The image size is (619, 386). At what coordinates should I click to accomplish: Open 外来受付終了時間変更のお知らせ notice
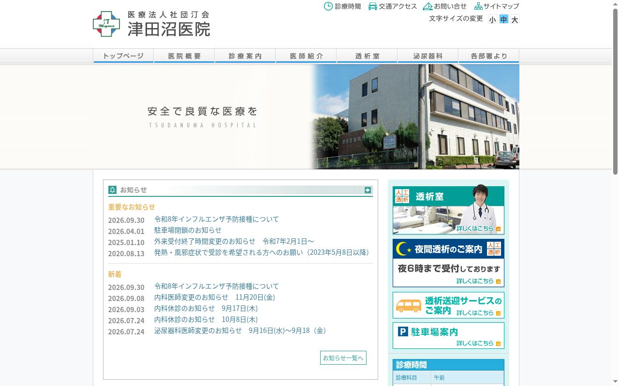[234, 241]
